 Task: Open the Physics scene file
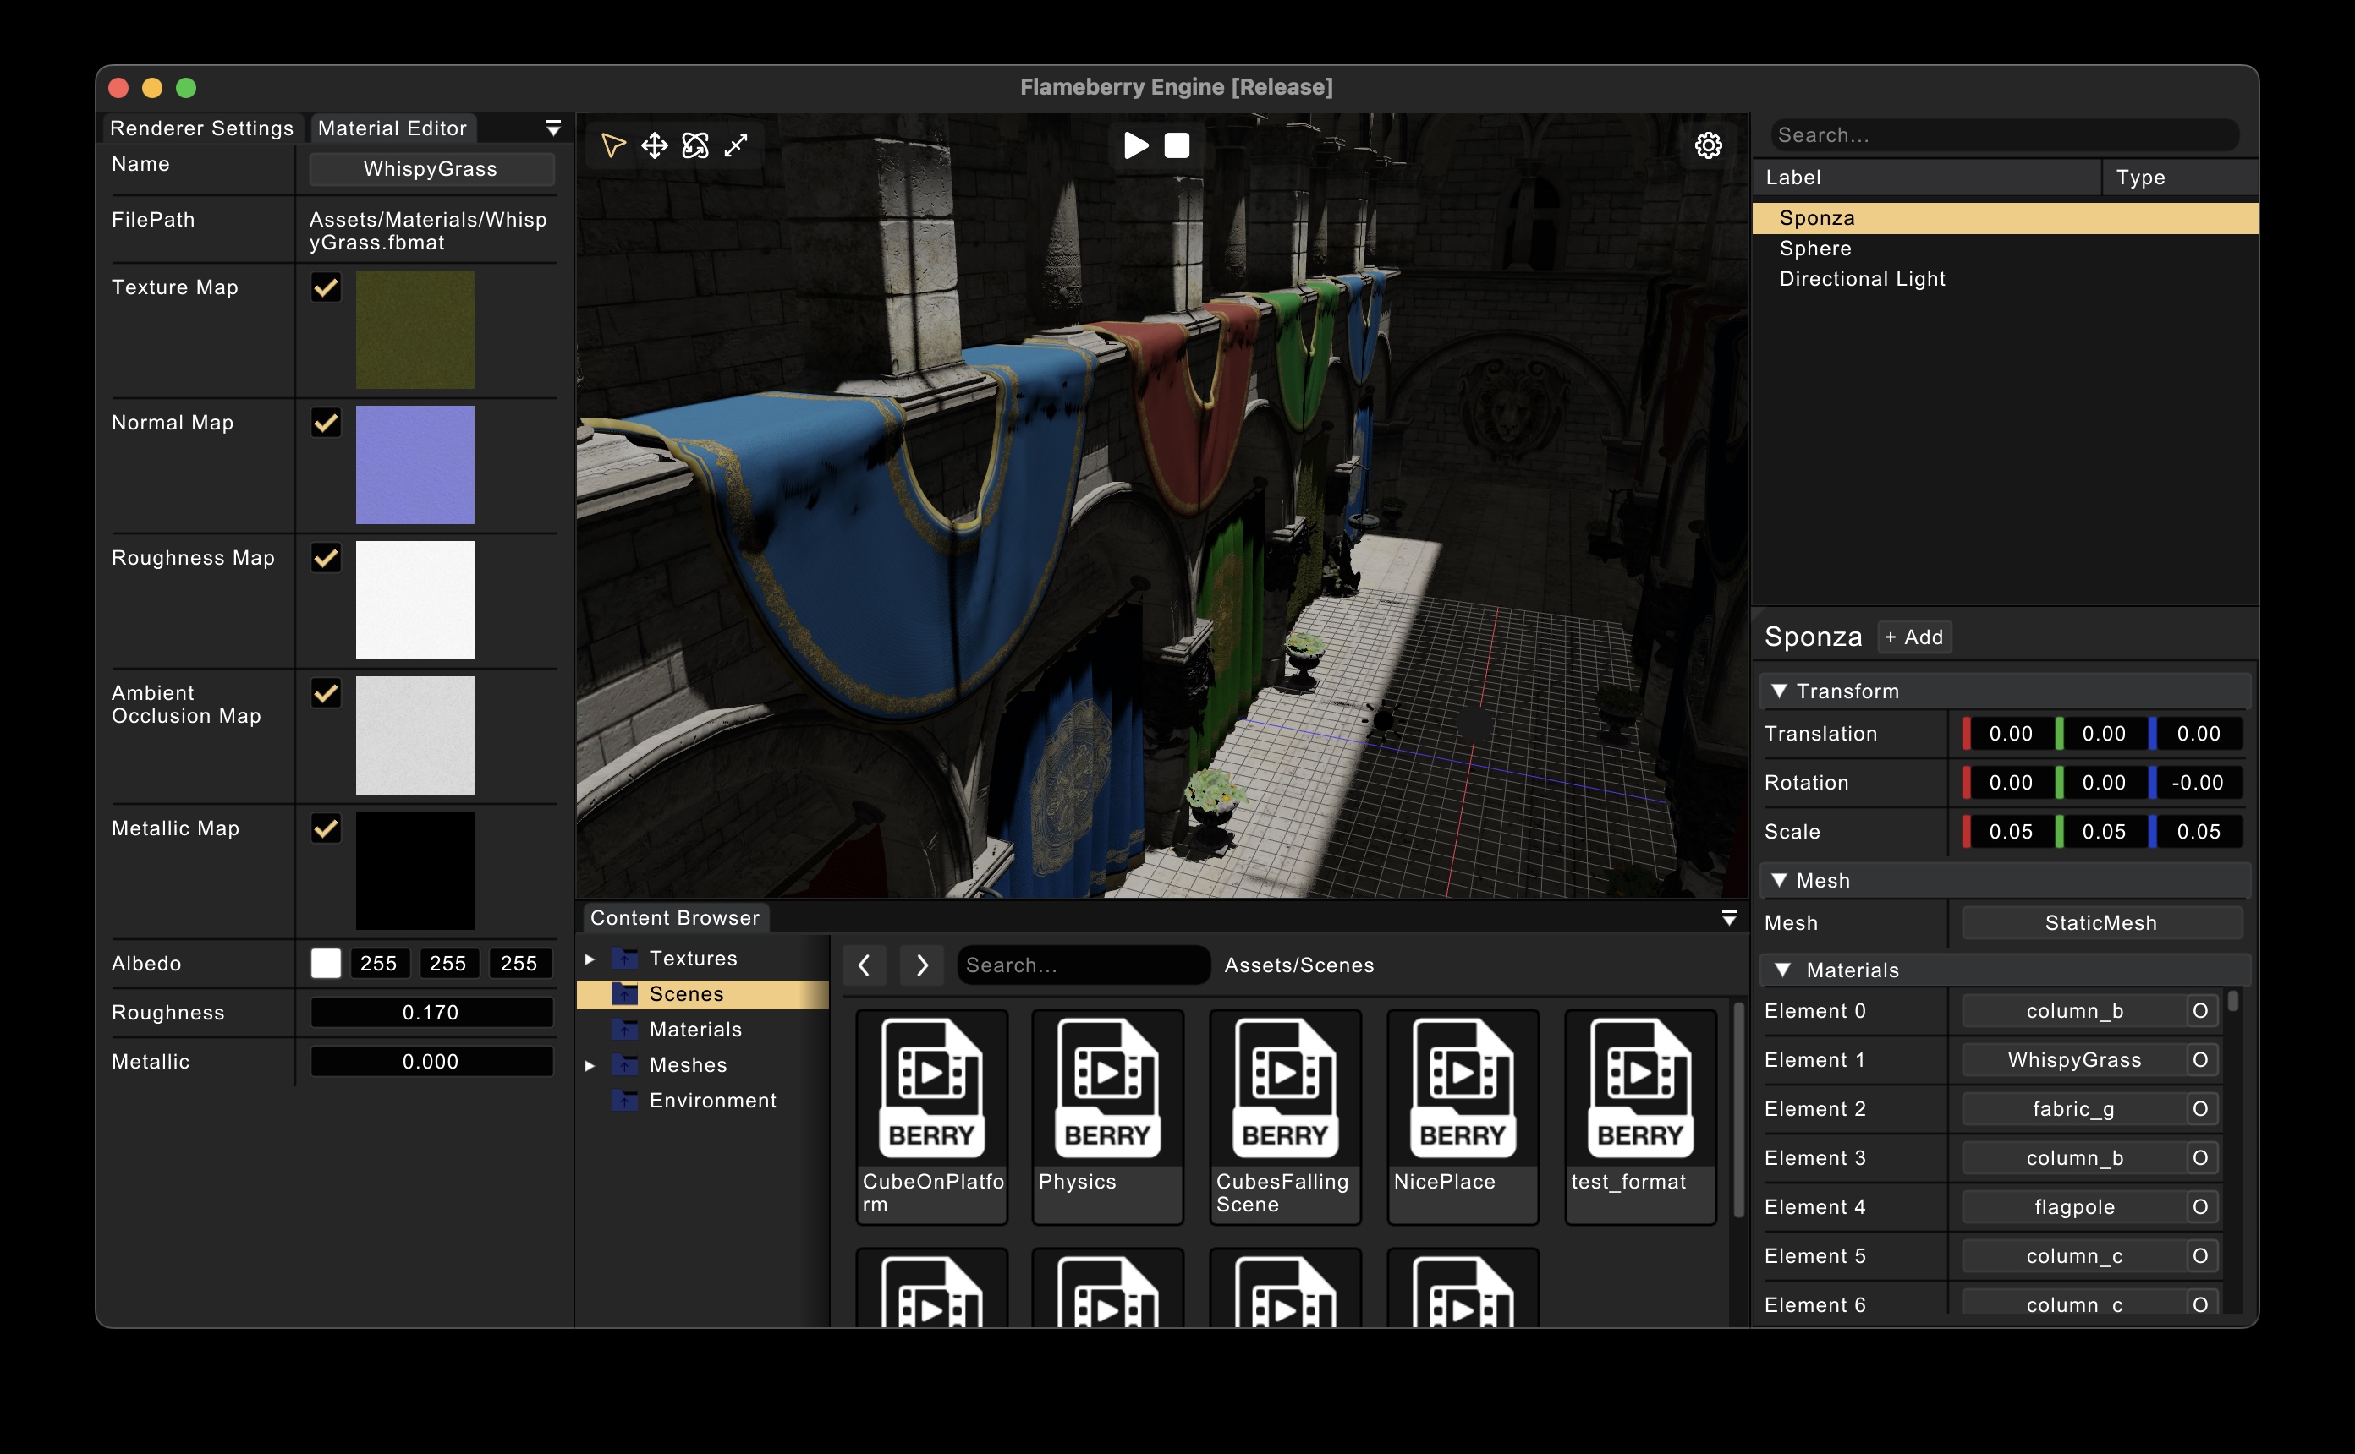click(x=1107, y=1117)
